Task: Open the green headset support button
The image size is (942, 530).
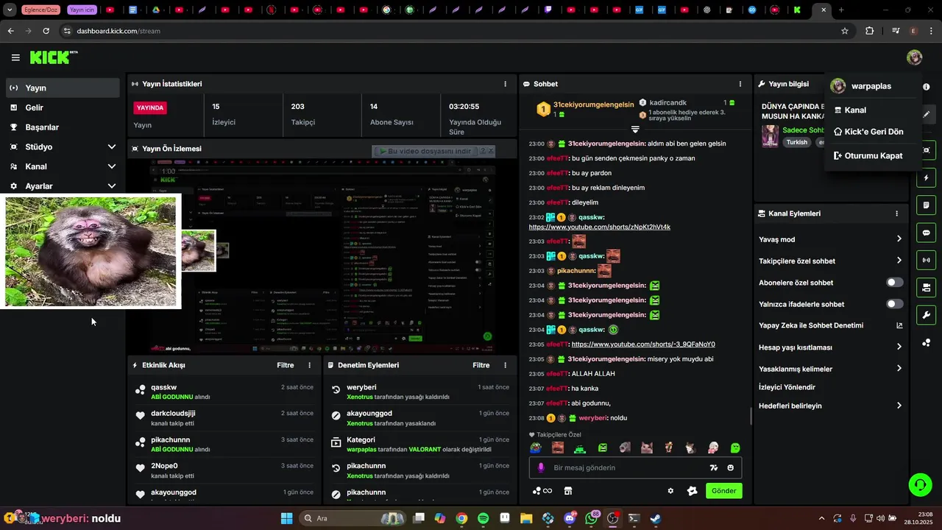Action: coord(920,484)
